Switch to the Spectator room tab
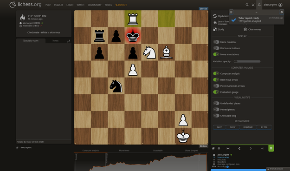Viewport: 290px width, 171px height. click(x=31, y=41)
